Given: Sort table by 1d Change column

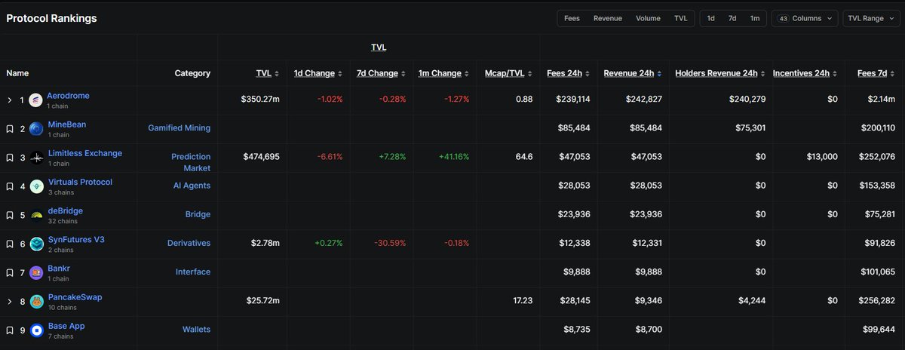Looking at the screenshot, I should pyautogui.click(x=314, y=73).
